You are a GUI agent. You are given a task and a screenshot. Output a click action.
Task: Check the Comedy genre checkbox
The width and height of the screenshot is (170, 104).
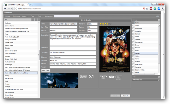133,34
